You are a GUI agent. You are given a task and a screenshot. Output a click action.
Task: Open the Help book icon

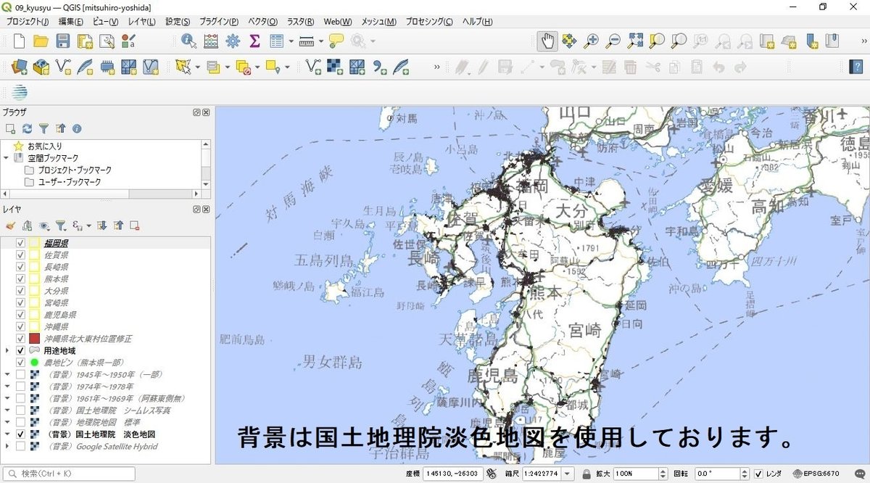pyautogui.click(x=856, y=67)
